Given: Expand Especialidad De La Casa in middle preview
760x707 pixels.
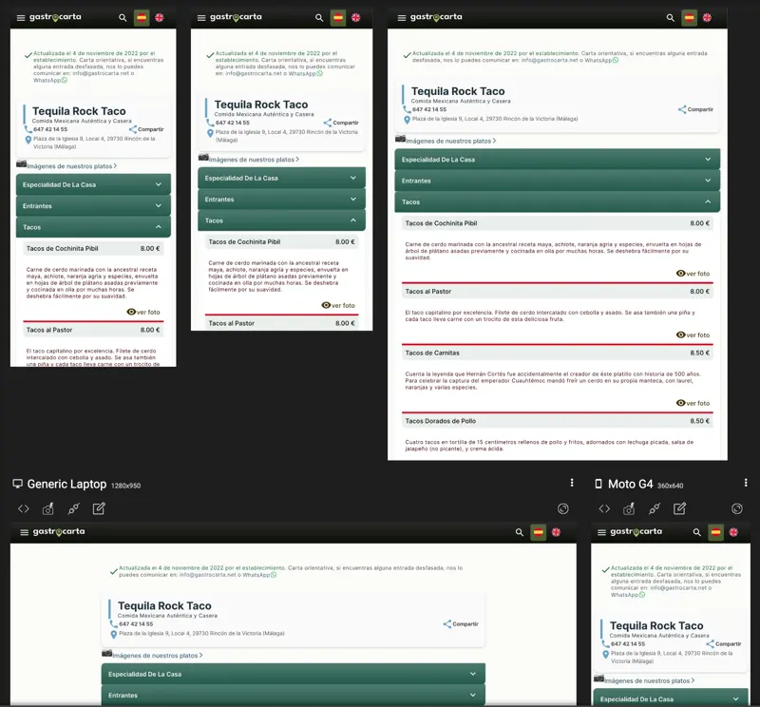Looking at the screenshot, I should point(281,178).
